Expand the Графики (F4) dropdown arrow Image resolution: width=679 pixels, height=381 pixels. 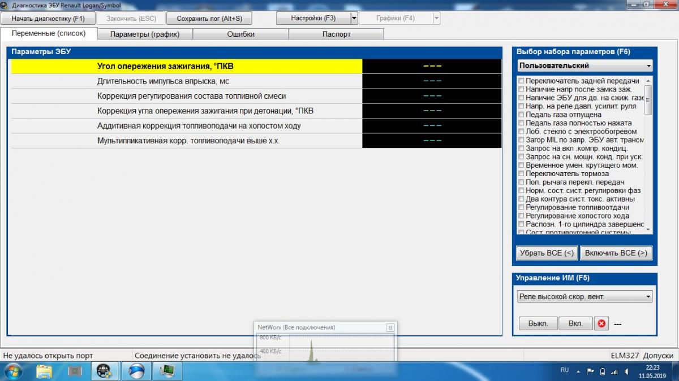[436, 18]
